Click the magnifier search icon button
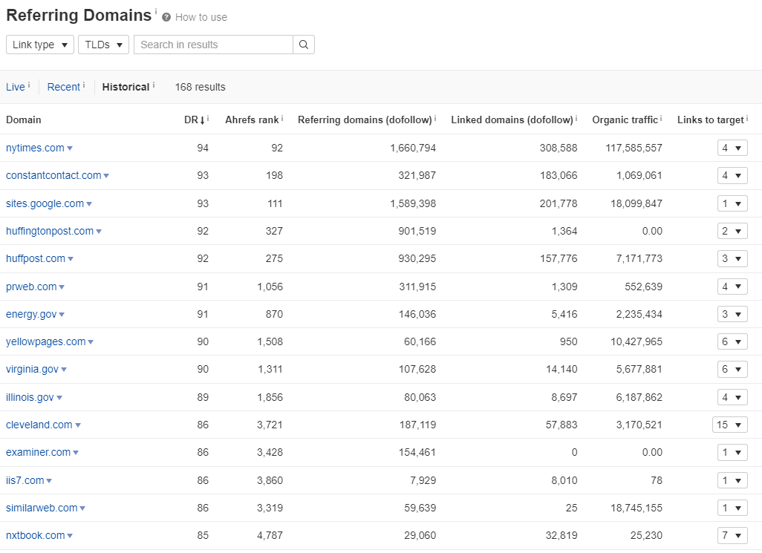The width and height of the screenshot is (762, 553). tap(304, 45)
